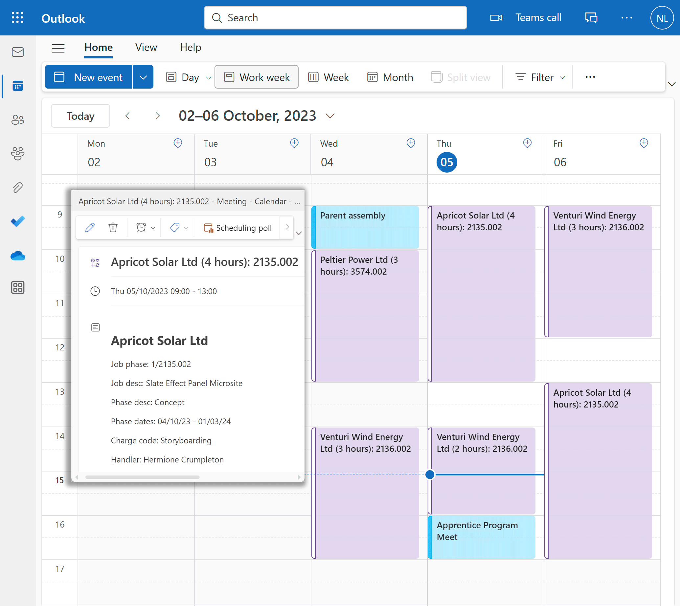Open Wednesday Venturi Wind Energy (3 hours) event
The image size is (680, 606).
[365, 493]
